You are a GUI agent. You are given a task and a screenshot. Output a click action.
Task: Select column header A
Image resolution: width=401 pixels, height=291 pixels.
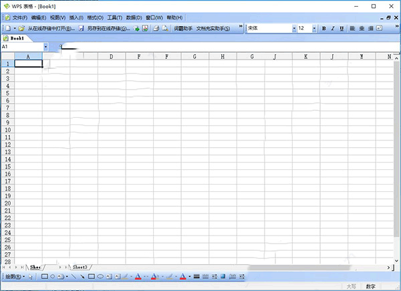click(28, 57)
